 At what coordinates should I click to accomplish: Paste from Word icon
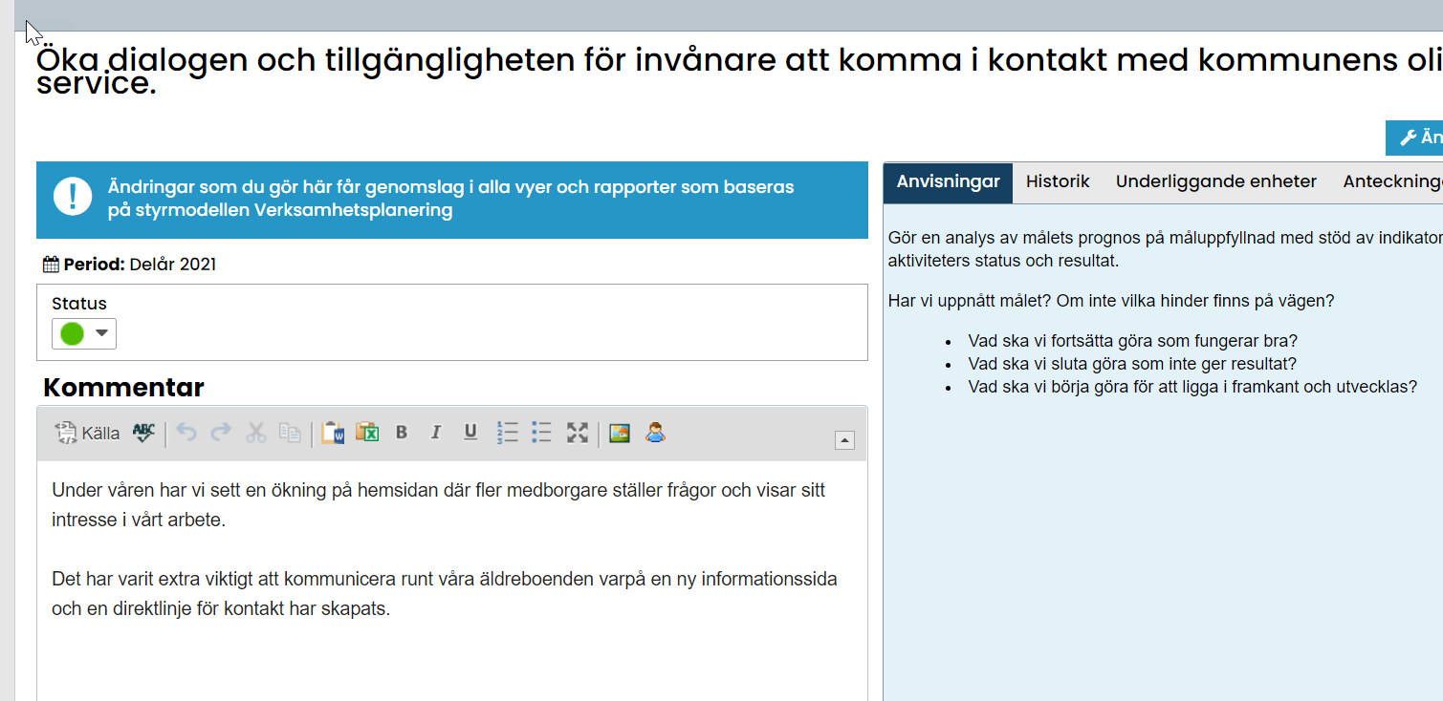point(333,433)
